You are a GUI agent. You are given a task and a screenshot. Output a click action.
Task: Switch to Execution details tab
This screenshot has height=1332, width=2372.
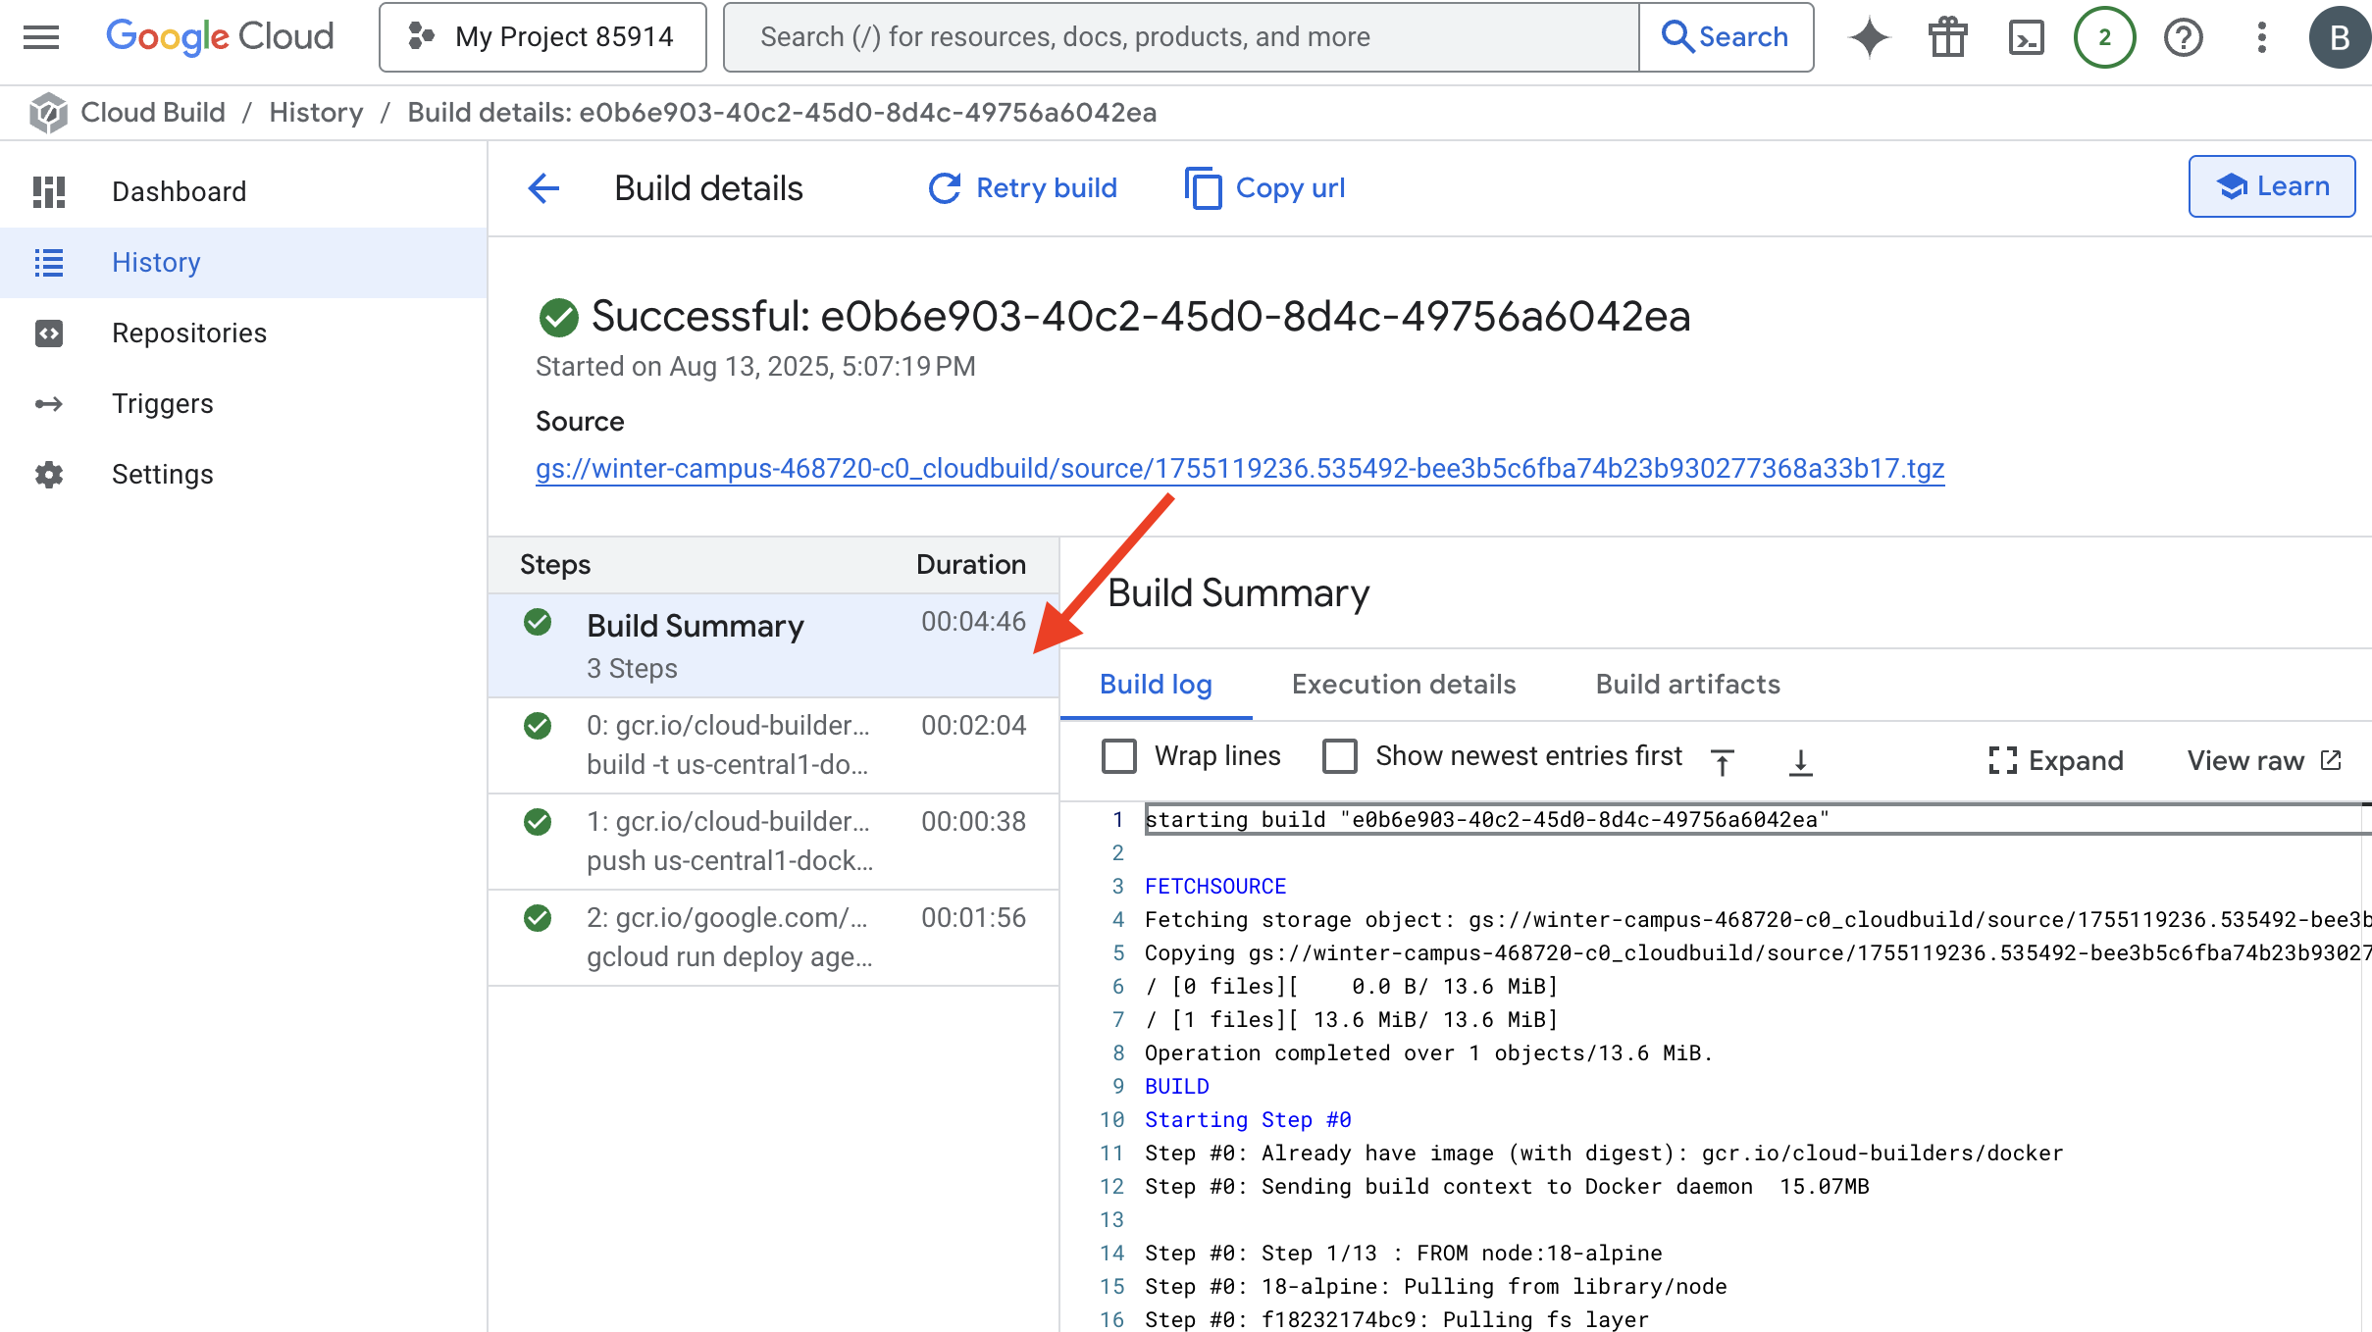tap(1403, 684)
